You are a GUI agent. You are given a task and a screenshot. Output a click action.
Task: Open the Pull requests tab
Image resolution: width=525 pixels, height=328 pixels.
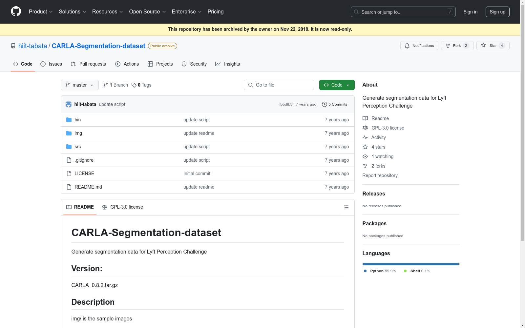(x=88, y=64)
